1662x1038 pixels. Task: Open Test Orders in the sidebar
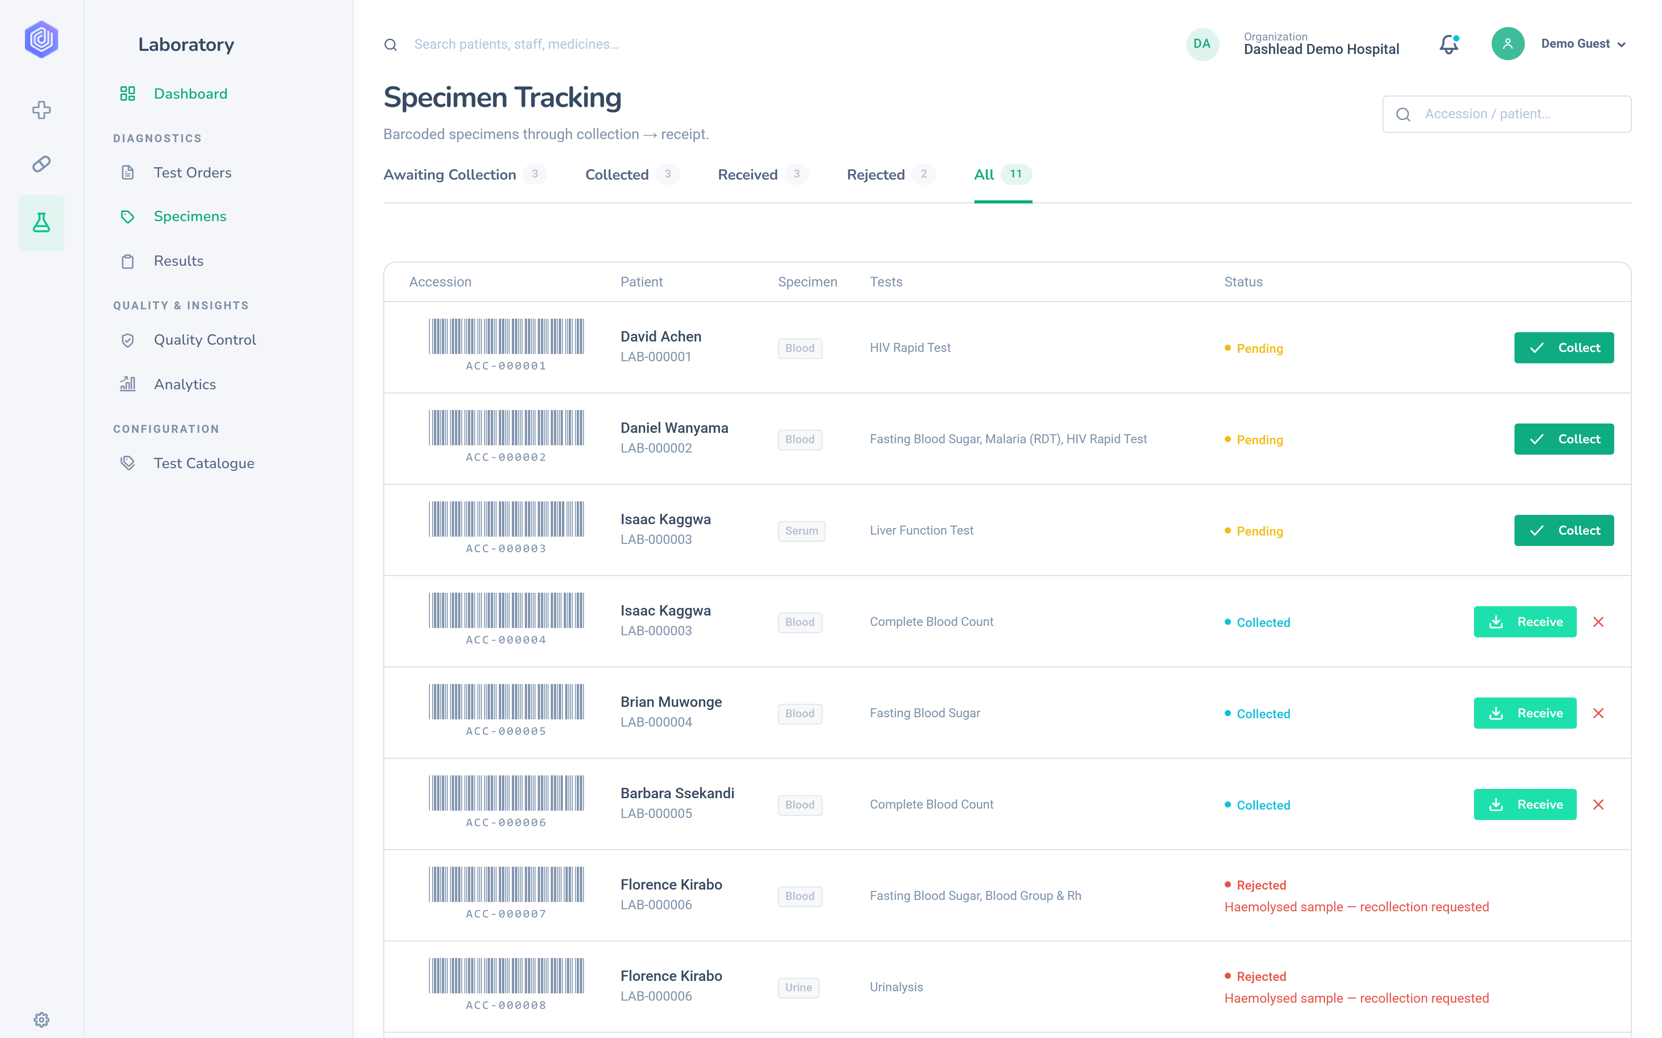click(x=192, y=172)
